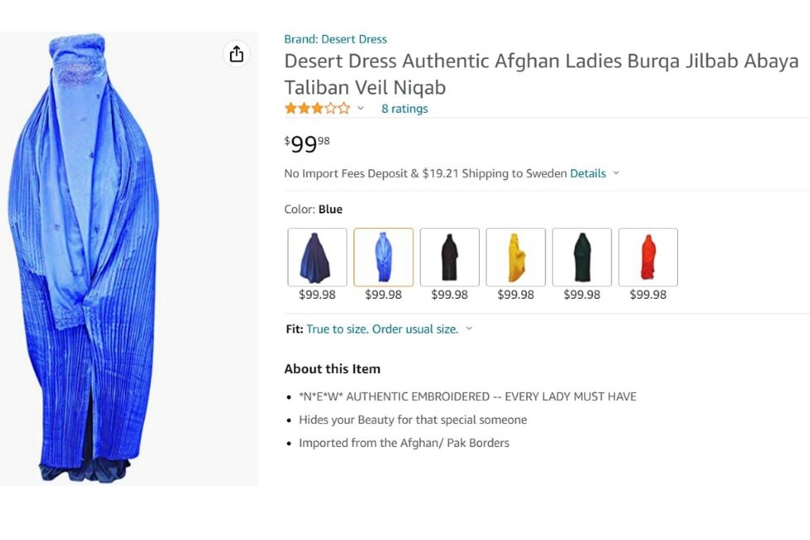The image size is (810, 540).
Task: Expand the star rating breakdown chevron
Action: coord(360,109)
